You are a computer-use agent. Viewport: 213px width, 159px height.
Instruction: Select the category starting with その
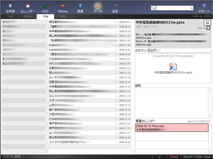[x=23, y=35]
